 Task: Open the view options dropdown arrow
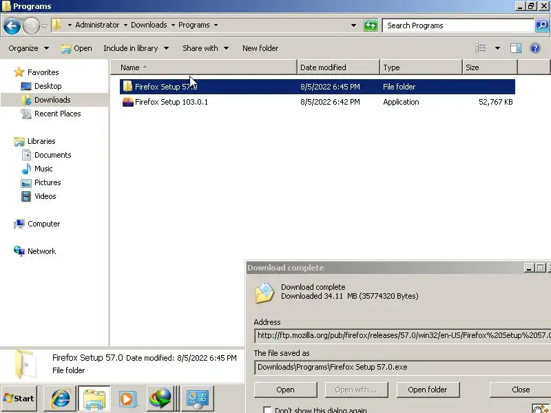(497, 48)
